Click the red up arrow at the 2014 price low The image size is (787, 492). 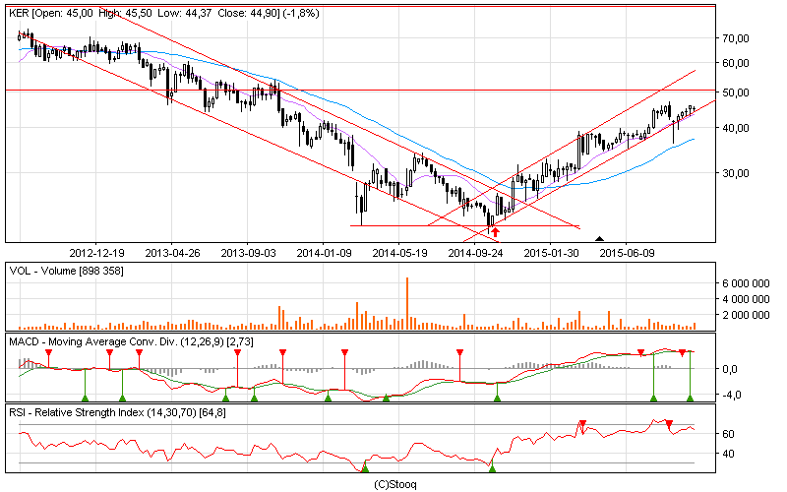495,232
